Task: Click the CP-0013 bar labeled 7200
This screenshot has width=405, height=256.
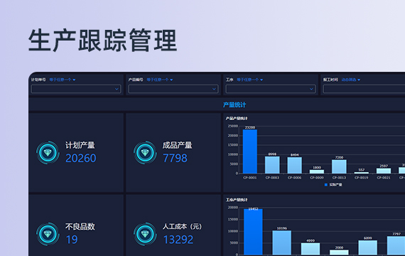Action: [339, 166]
